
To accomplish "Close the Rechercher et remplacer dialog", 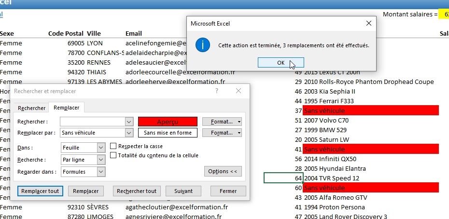I will pos(238,91).
